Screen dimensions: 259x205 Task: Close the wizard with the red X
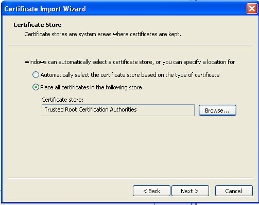252,8
